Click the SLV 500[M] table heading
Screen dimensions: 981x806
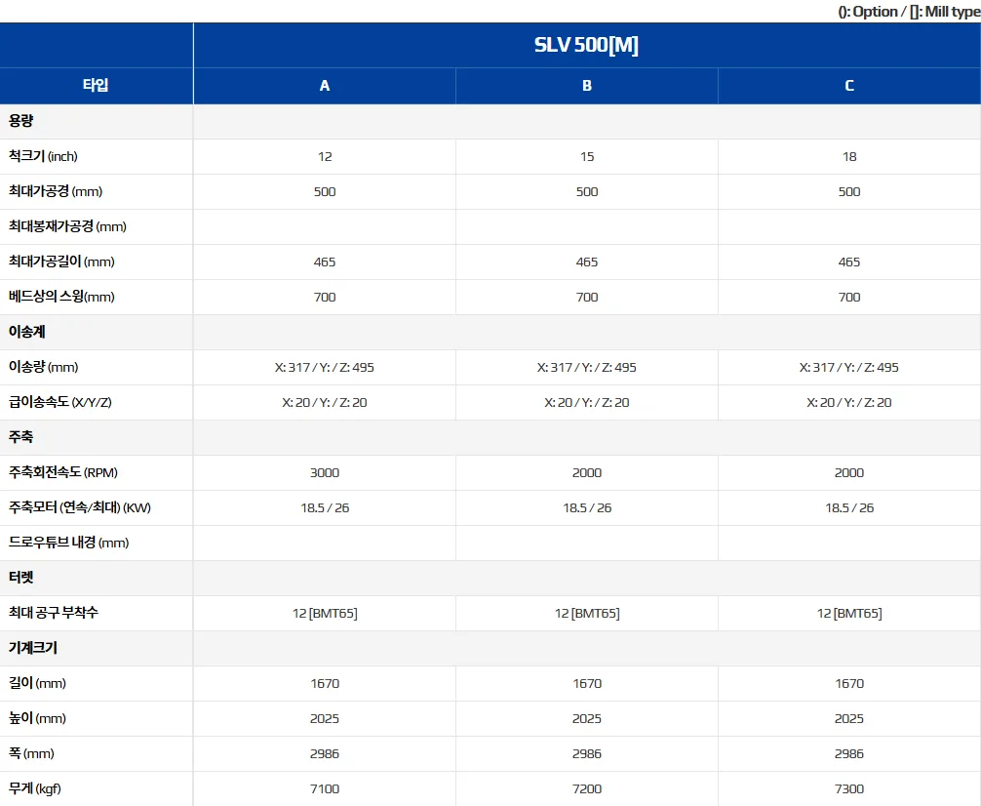pyautogui.click(x=586, y=45)
